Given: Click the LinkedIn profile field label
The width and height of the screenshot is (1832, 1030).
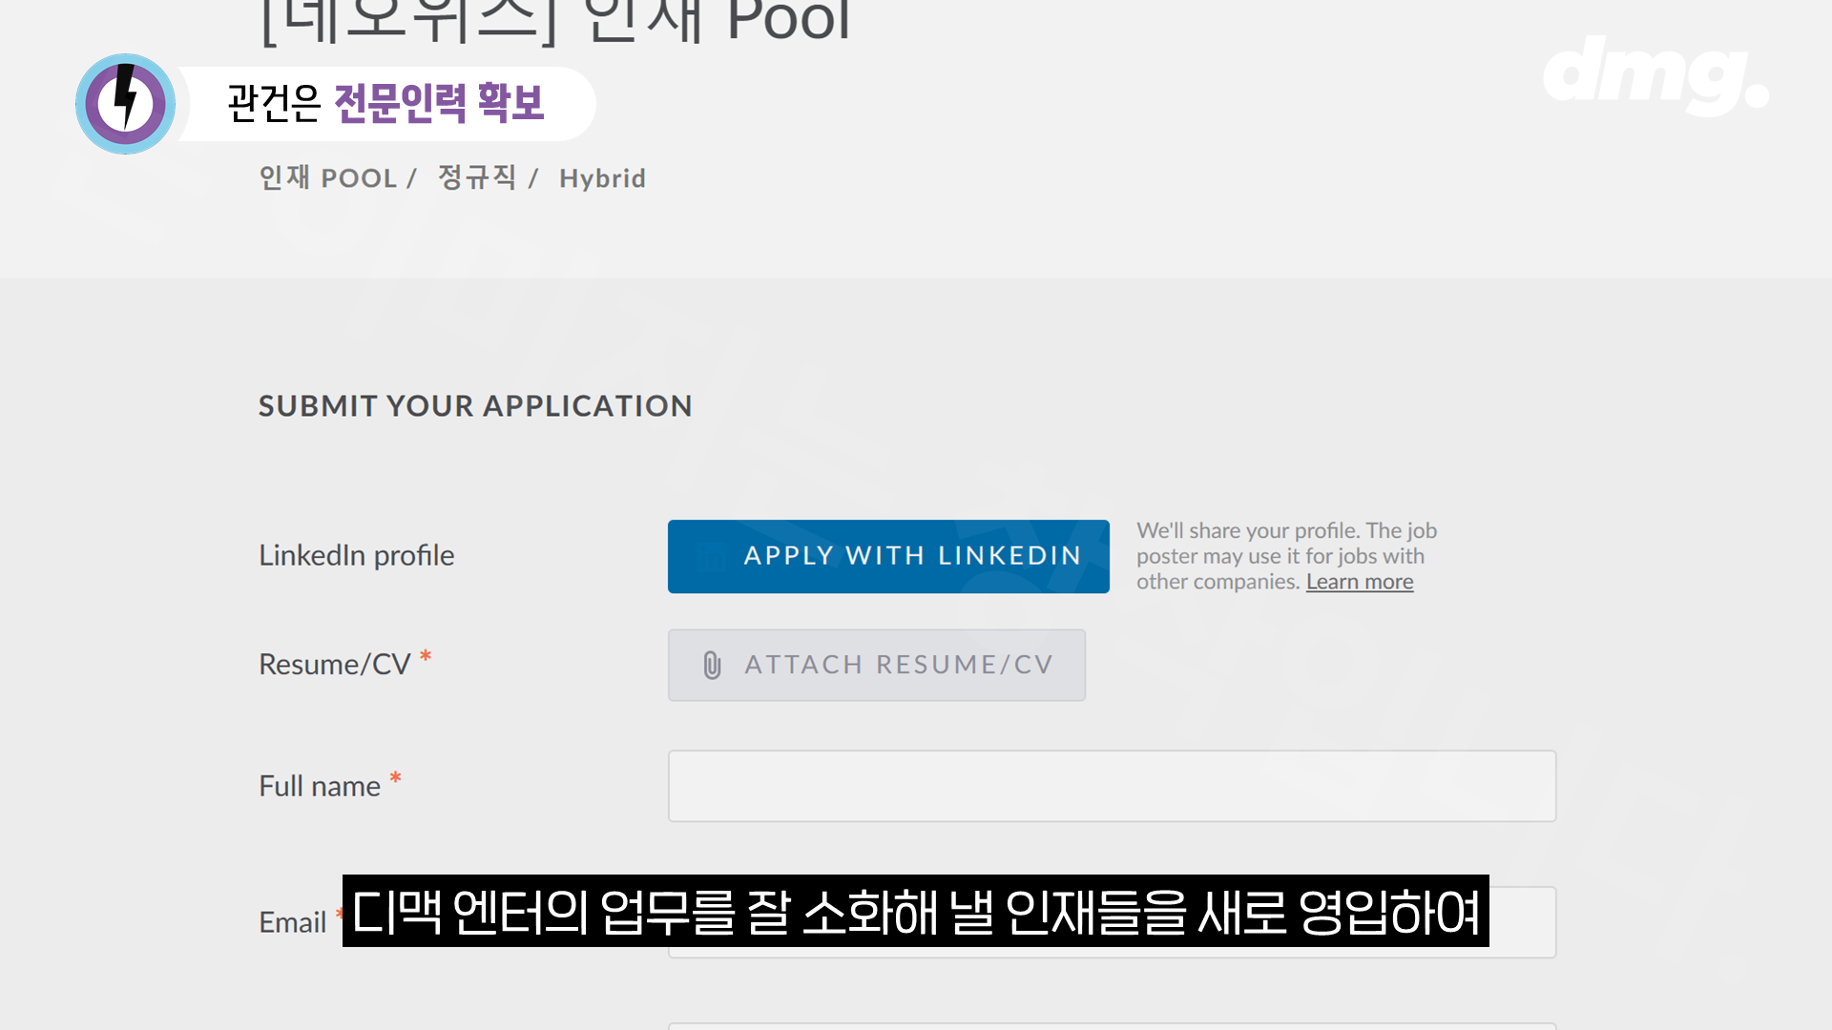Looking at the screenshot, I should [x=356, y=556].
